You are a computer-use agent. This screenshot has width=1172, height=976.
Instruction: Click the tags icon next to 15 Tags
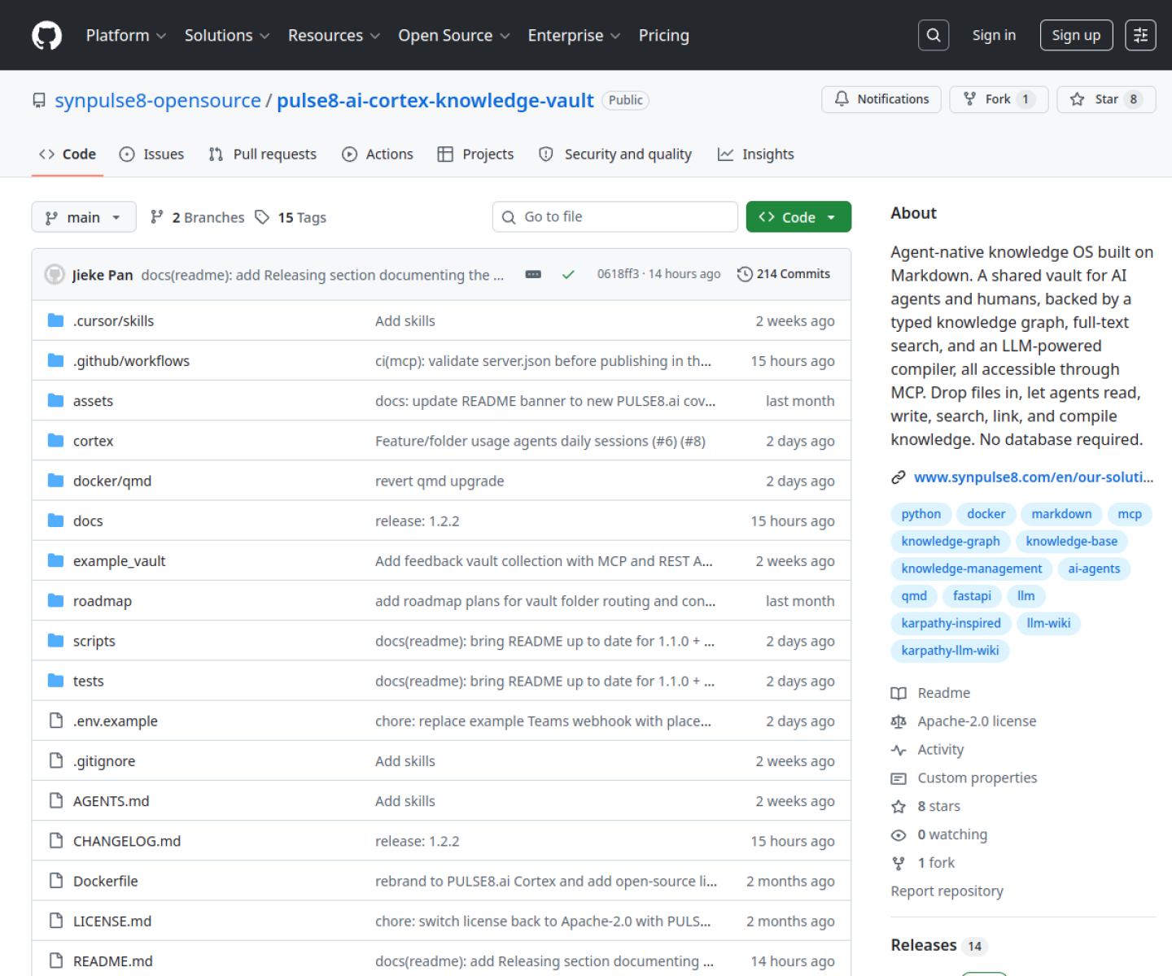tap(262, 217)
